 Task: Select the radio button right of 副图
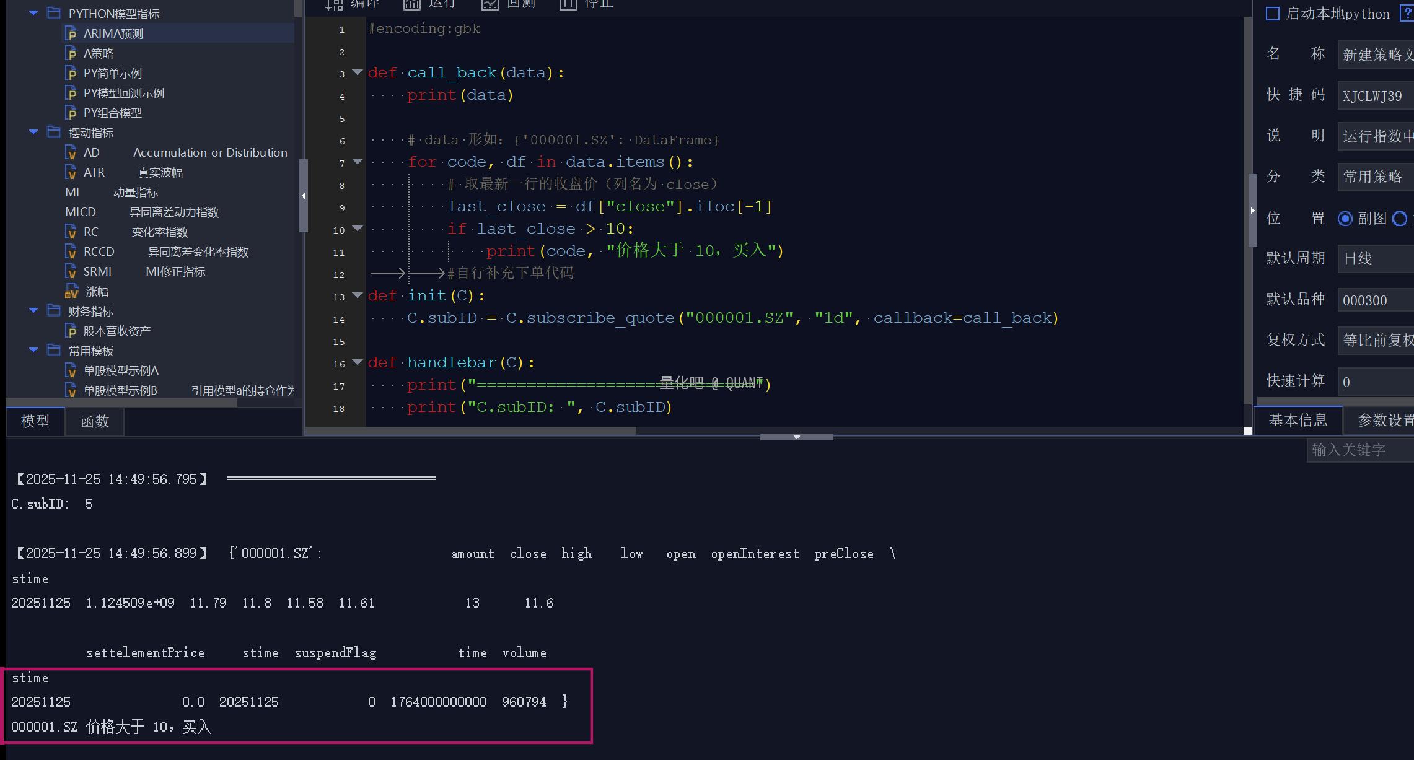(x=1399, y=219)
